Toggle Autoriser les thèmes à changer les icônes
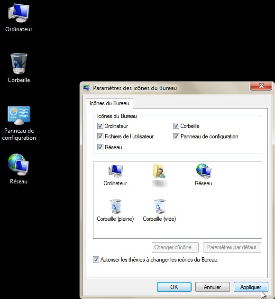Viewport: 275px width, 299px height. coord(96,260)
